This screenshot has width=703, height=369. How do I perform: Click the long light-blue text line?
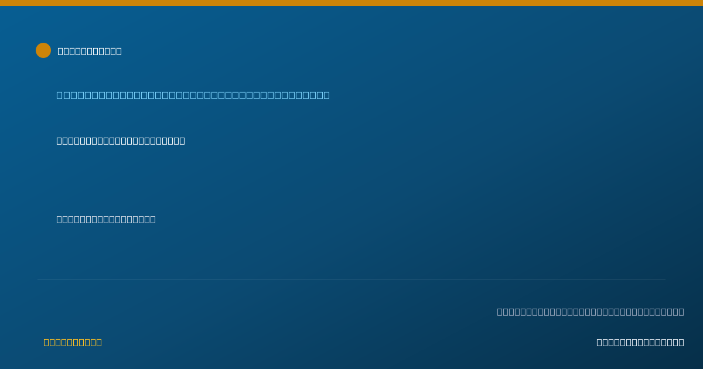(193, 95)
